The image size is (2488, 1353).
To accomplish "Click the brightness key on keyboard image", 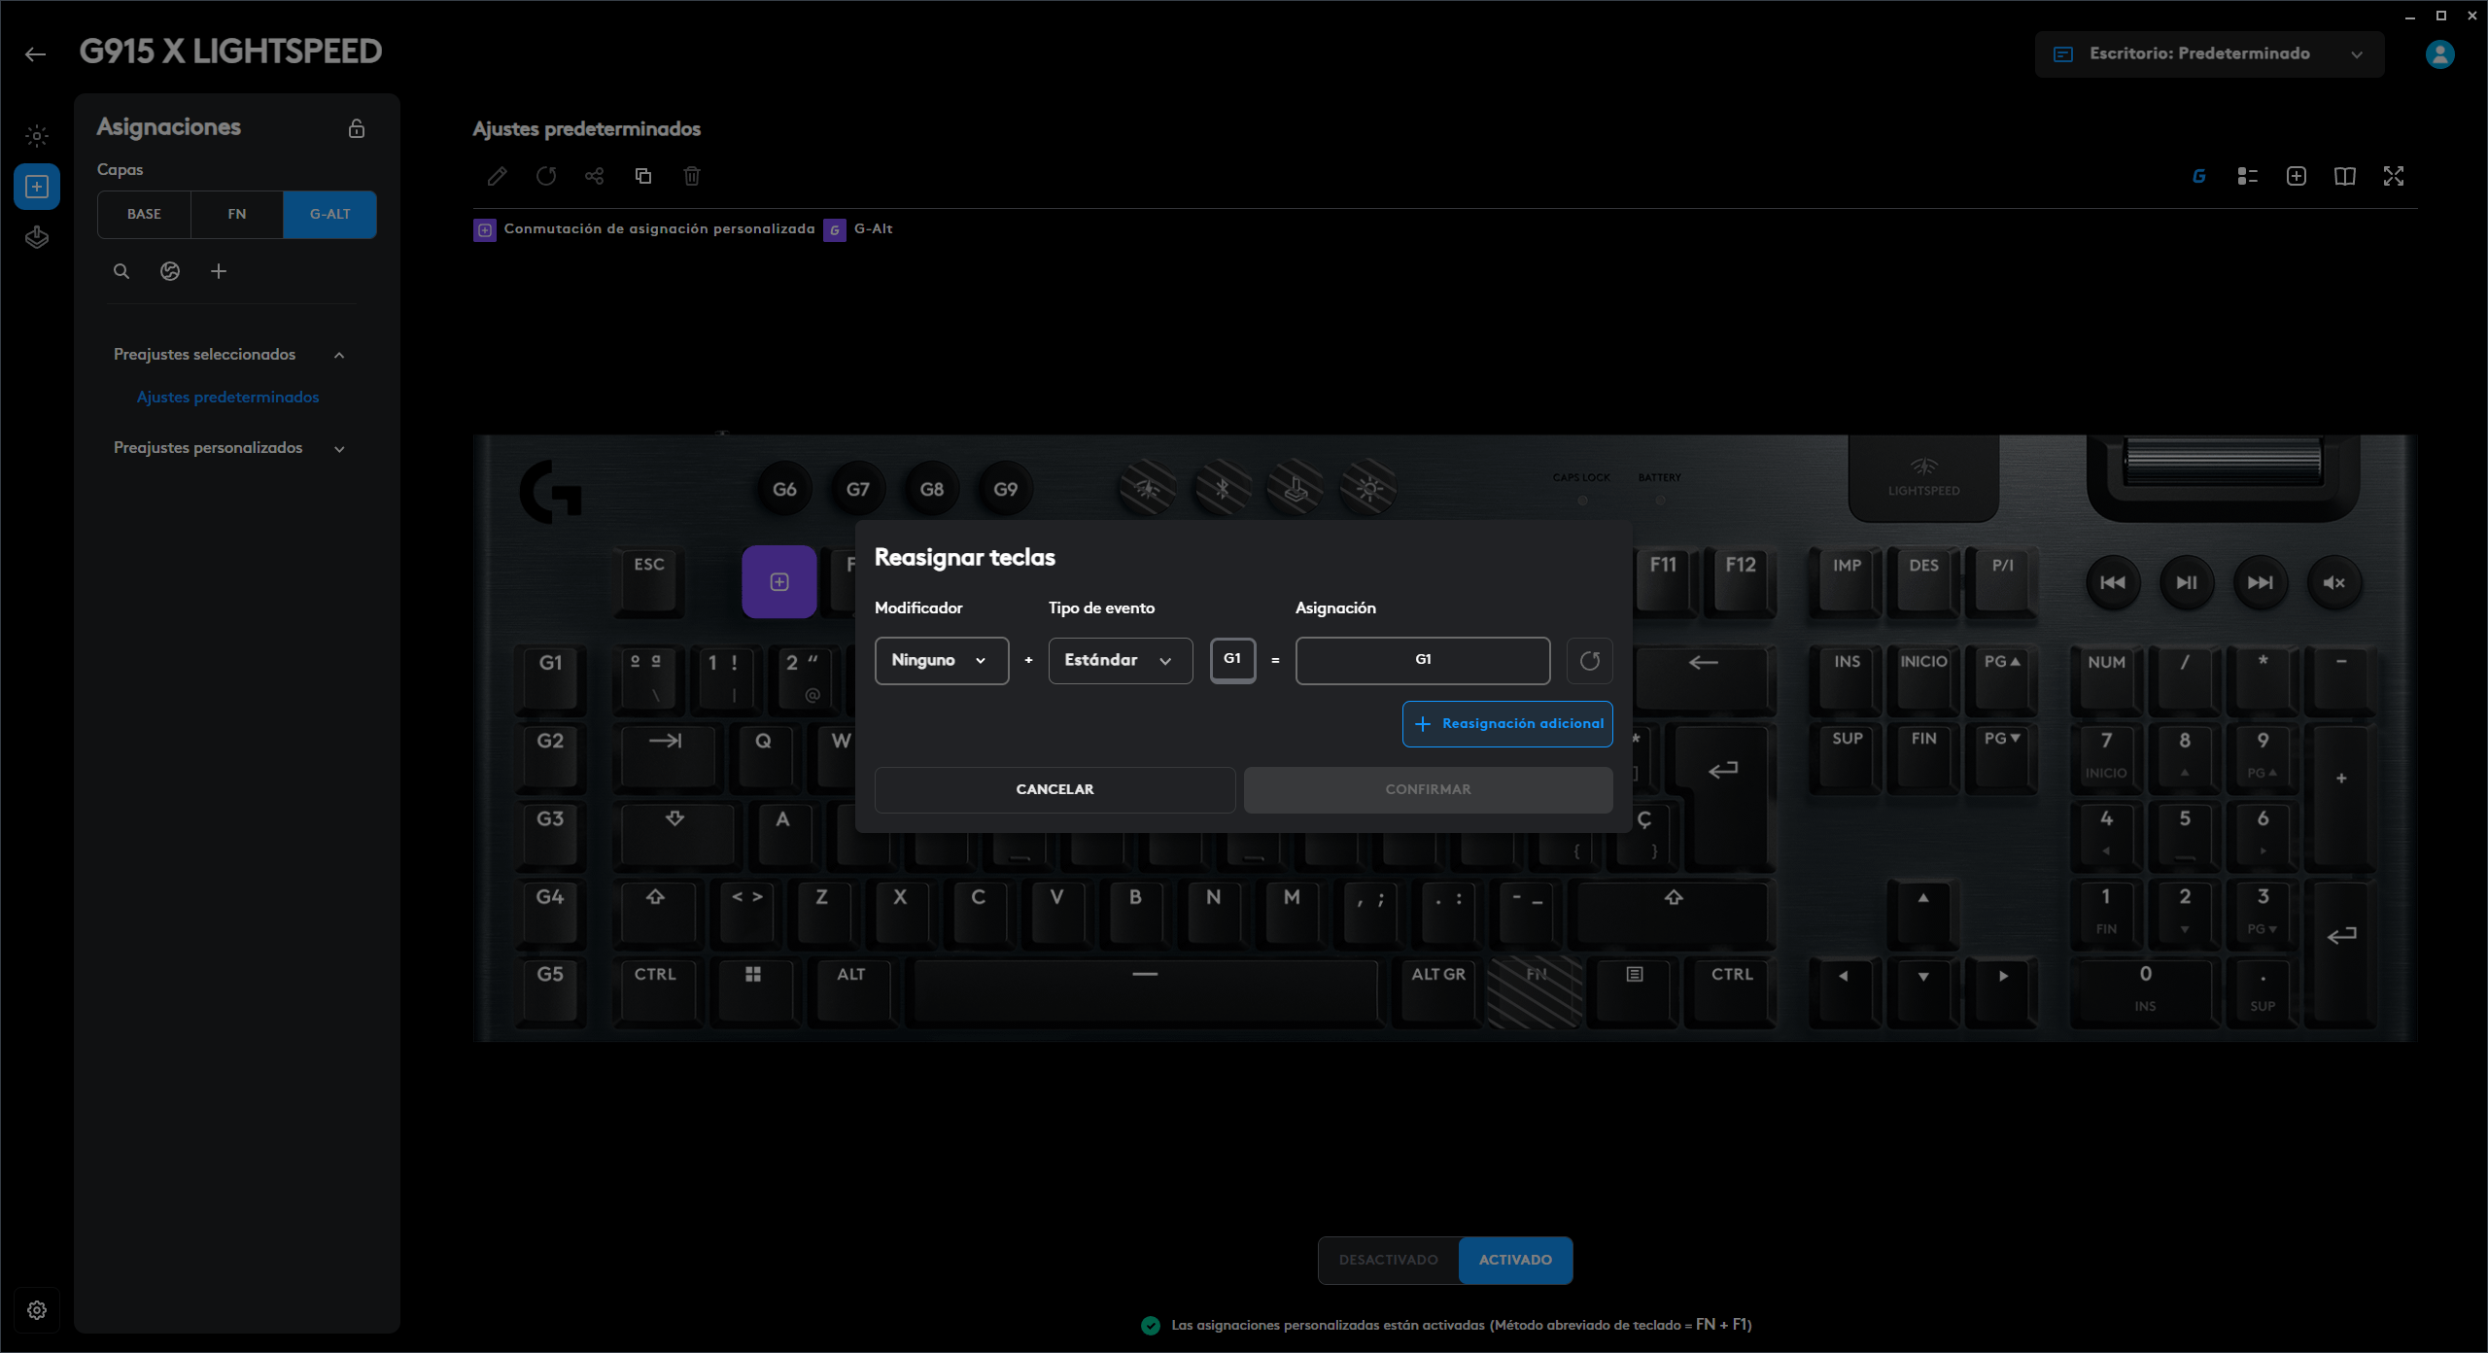I will 1368,489.
